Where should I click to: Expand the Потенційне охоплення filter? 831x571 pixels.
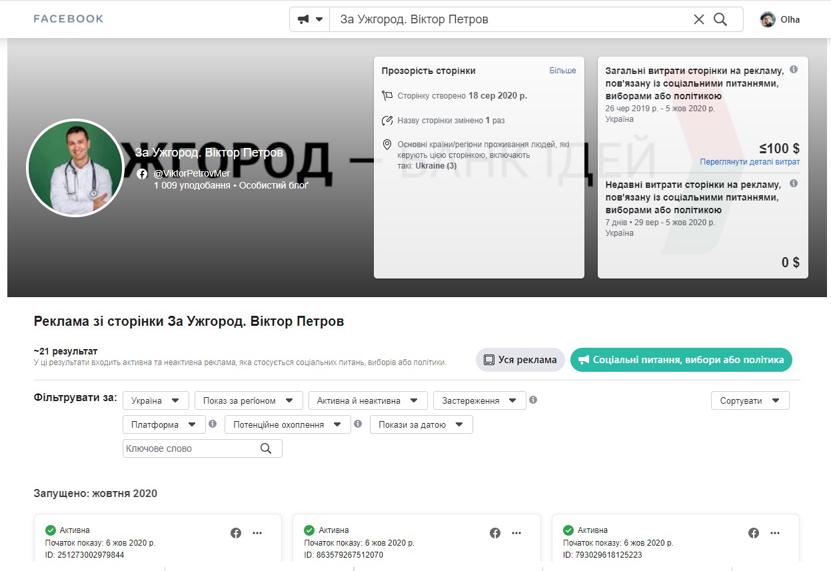(288, 424)
